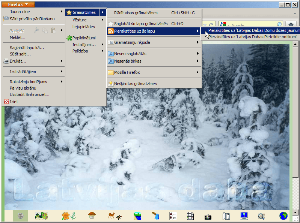Open the orange Firefox menu button
This screenshot has width=300, height=223.
[x=18, y=4]
